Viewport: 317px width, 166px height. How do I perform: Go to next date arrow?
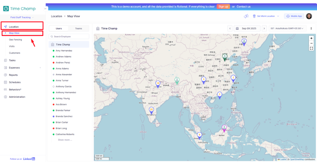[x=264, y=28]
